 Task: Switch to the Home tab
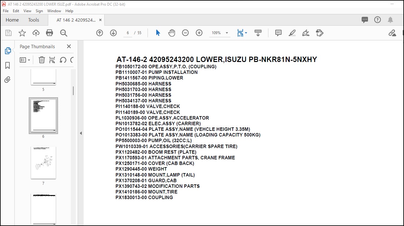(x=12, y=20)
